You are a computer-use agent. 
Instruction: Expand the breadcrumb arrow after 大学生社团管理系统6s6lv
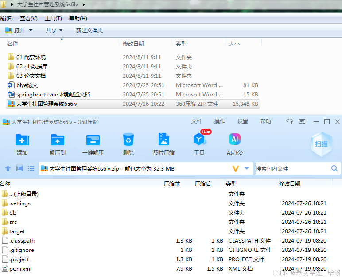click(84, 4)
